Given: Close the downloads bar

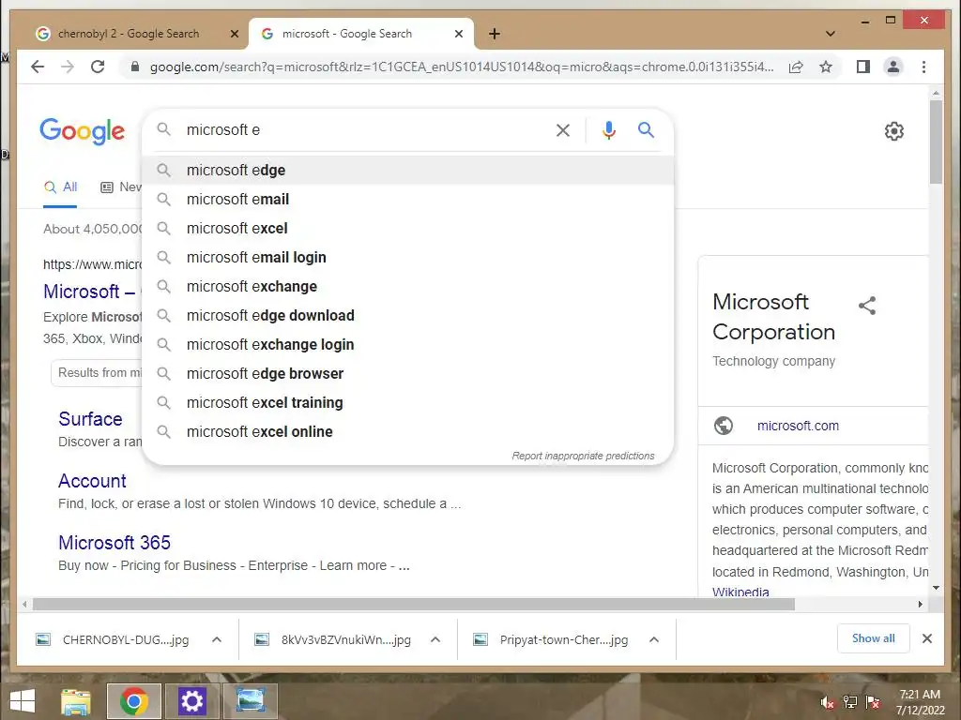Looking at the screenshot, I should tap(926, 638).
